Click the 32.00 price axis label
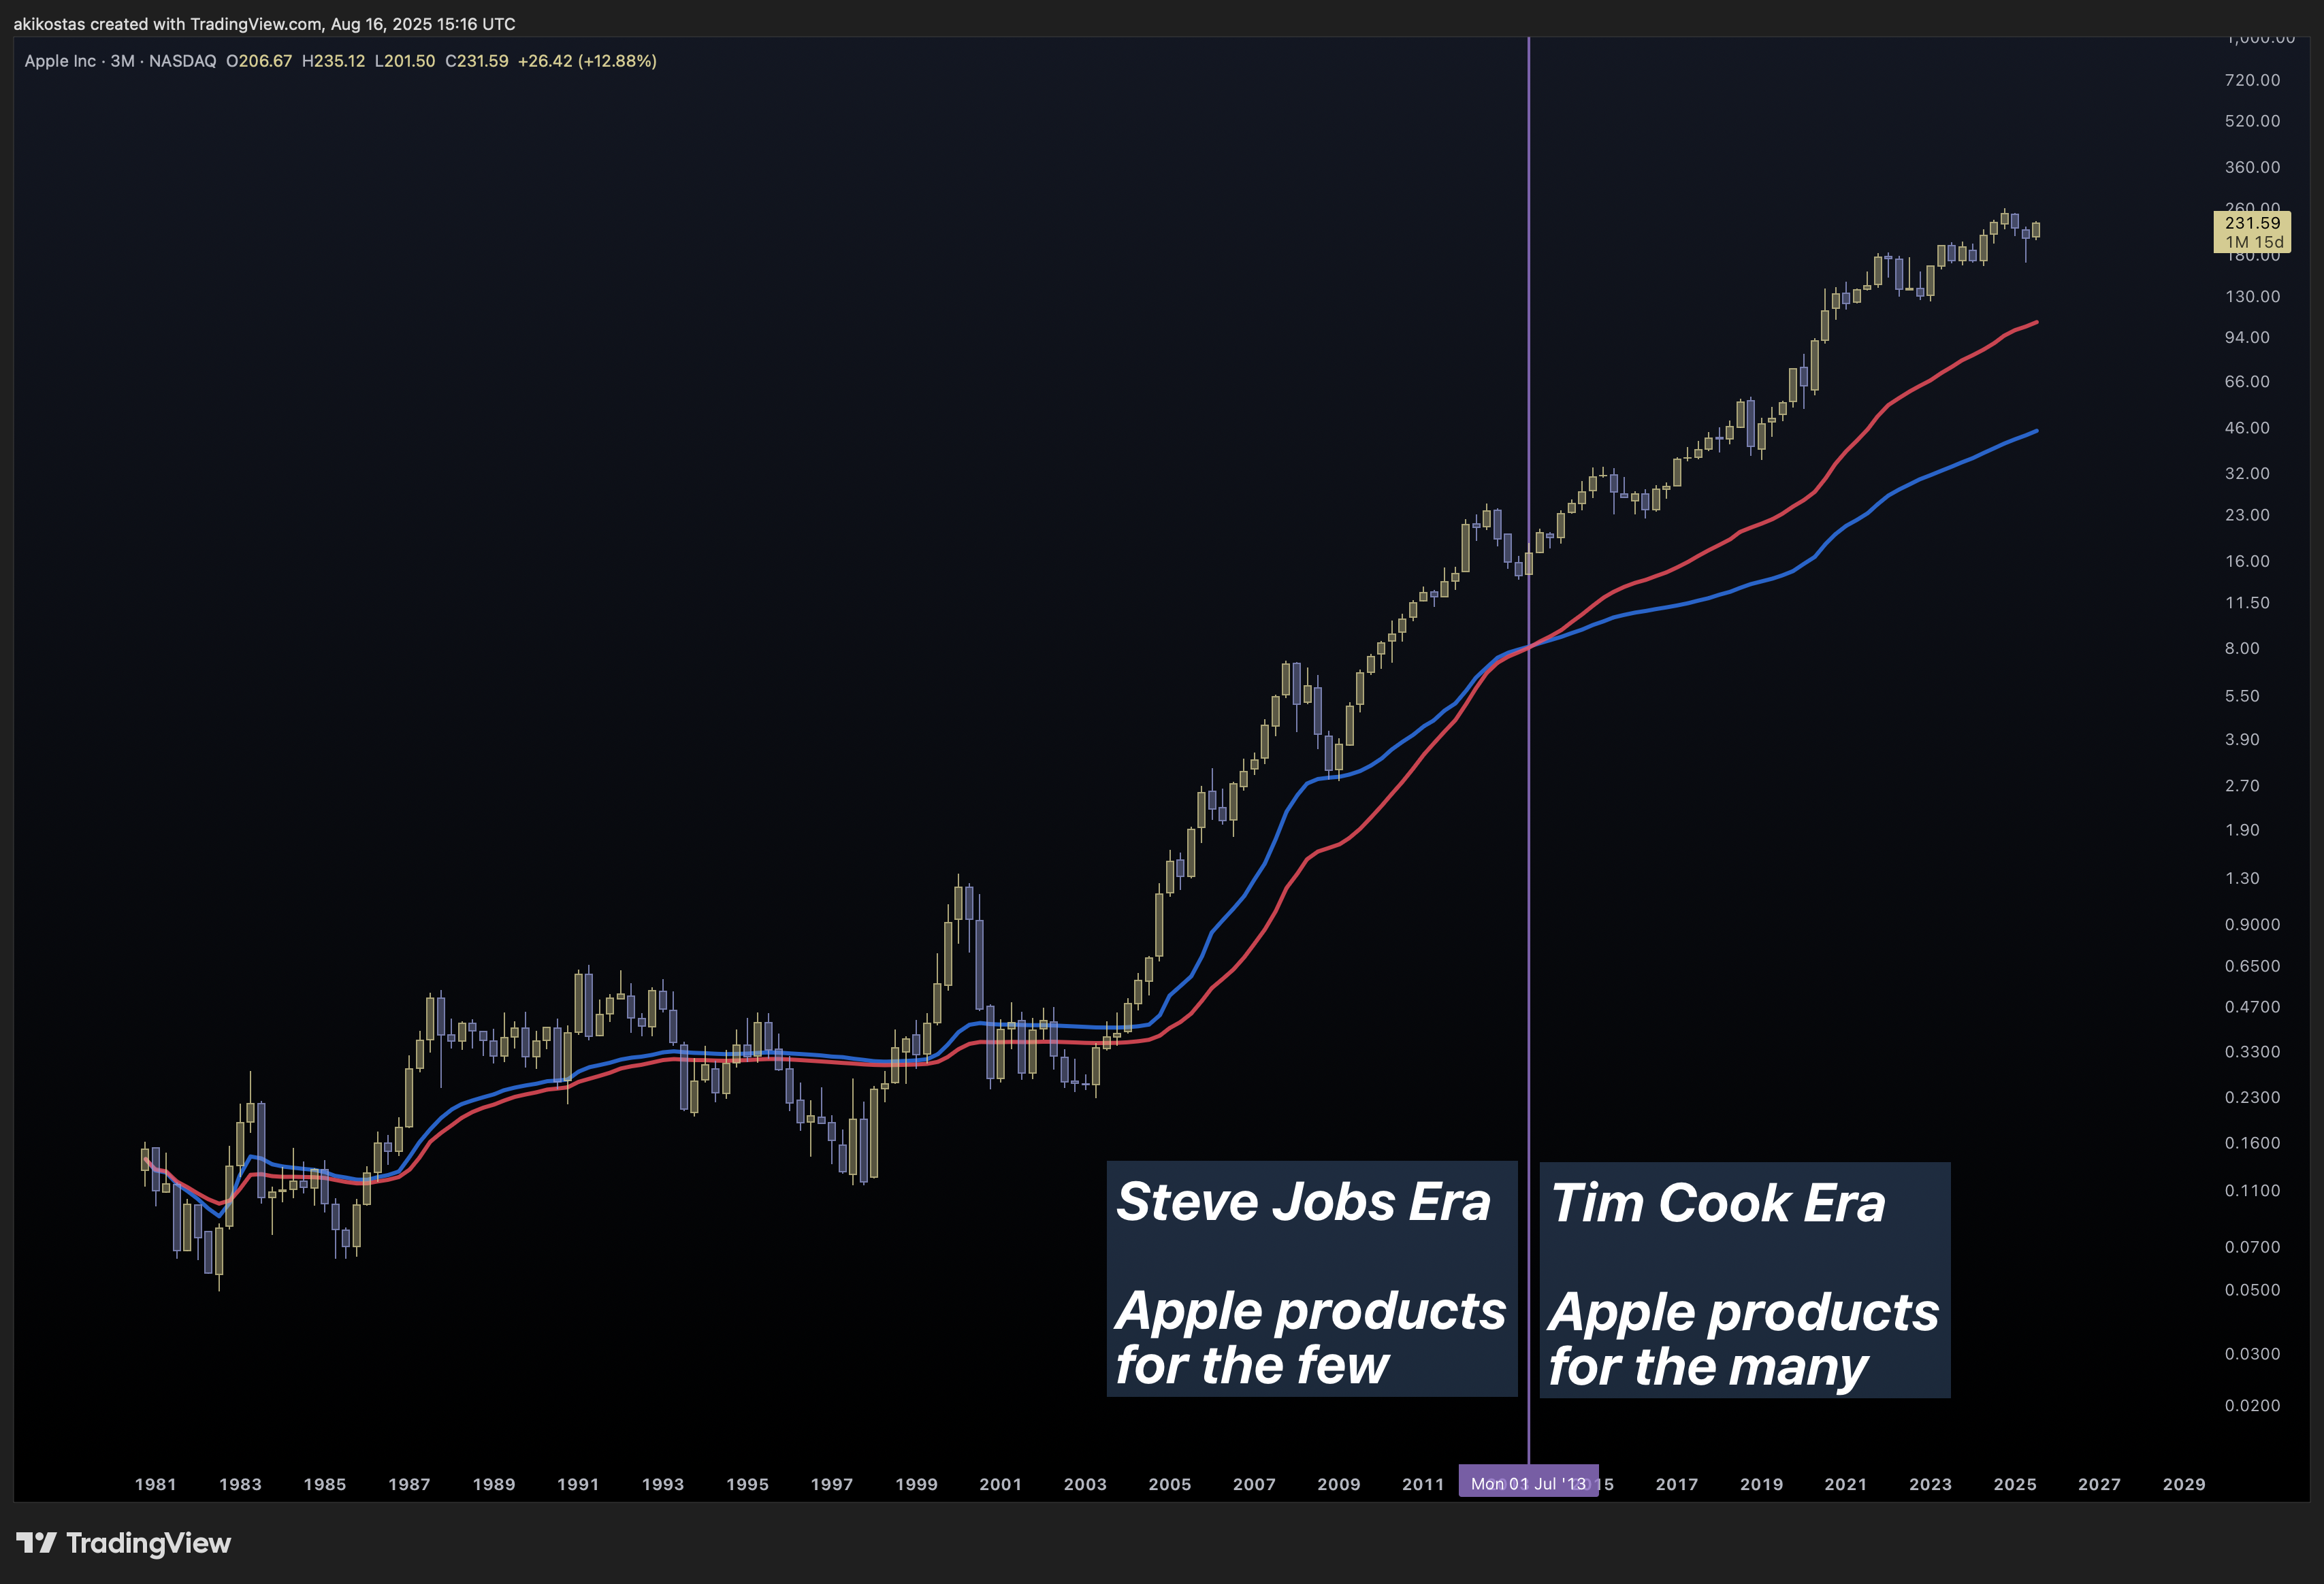Screen dimensions: 2324x1584 pyautogui.click(x=2247, y=474)
